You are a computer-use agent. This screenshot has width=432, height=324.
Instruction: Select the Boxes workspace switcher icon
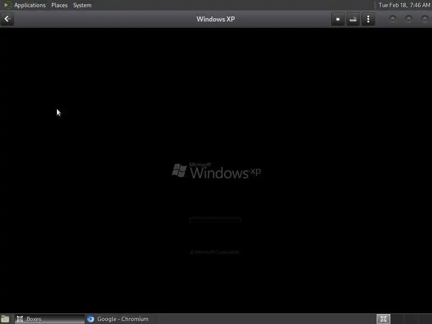pyautogui.click(x=383, y=319)
